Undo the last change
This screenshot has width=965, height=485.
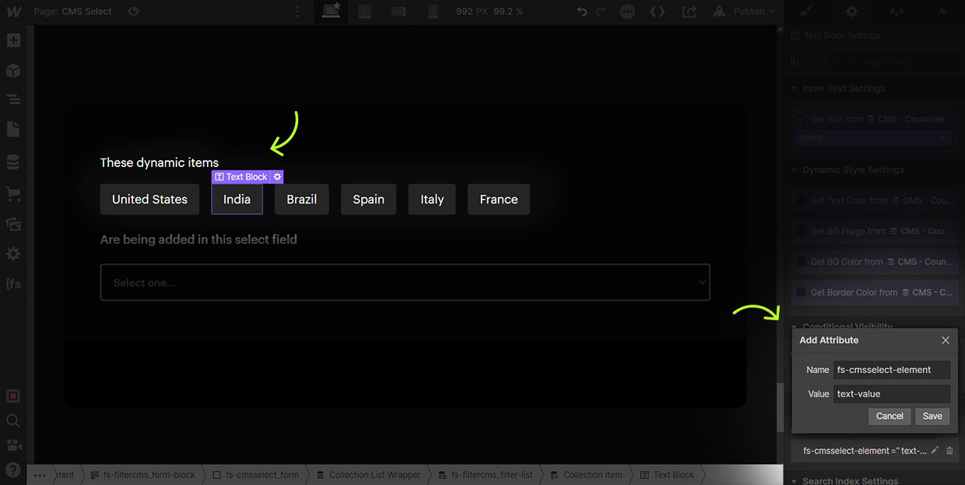tap(582, 12)
